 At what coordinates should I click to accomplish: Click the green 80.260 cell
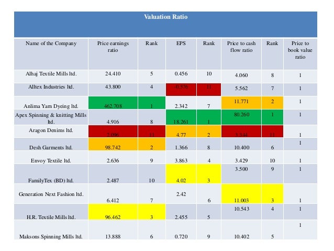click(x=241, y=117)
